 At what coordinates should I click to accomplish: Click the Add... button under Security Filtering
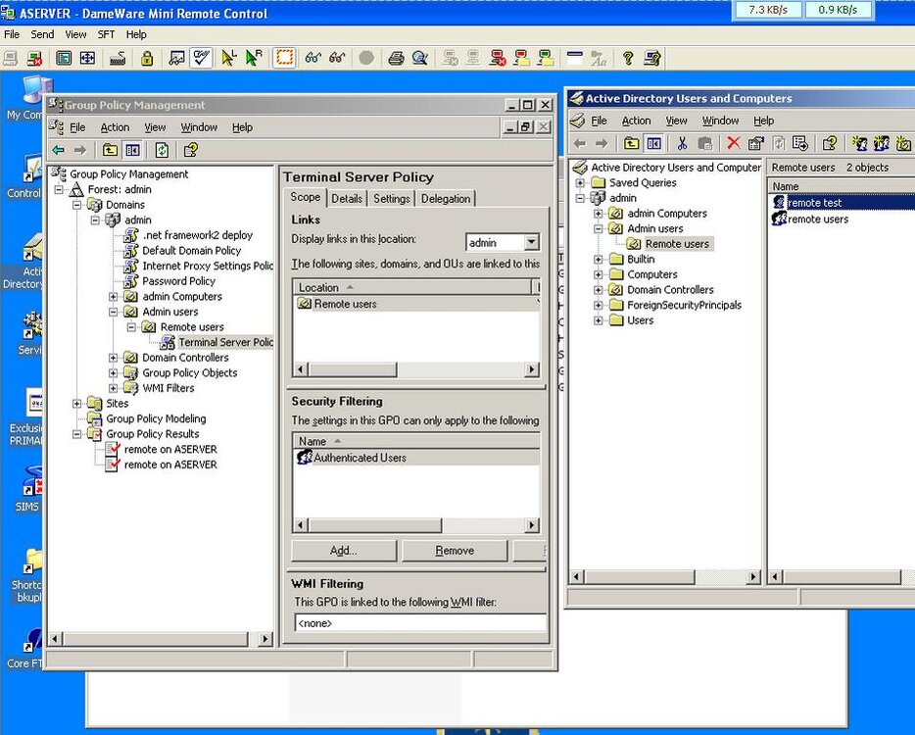coord(344,551)
